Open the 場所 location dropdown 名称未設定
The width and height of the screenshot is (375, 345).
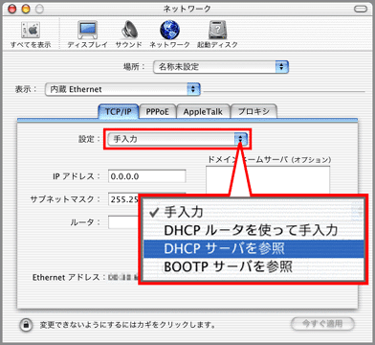pos(221,67)
